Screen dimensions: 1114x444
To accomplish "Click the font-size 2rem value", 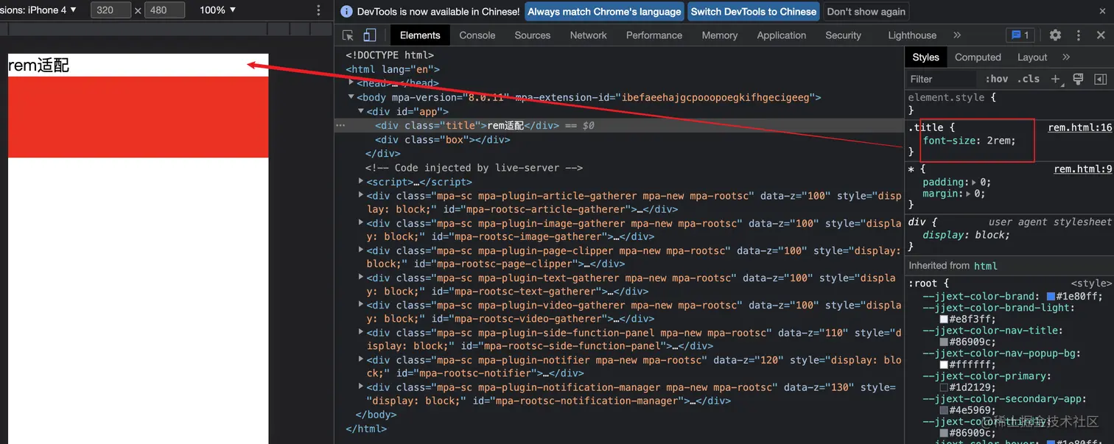I will coord(1000,140).
